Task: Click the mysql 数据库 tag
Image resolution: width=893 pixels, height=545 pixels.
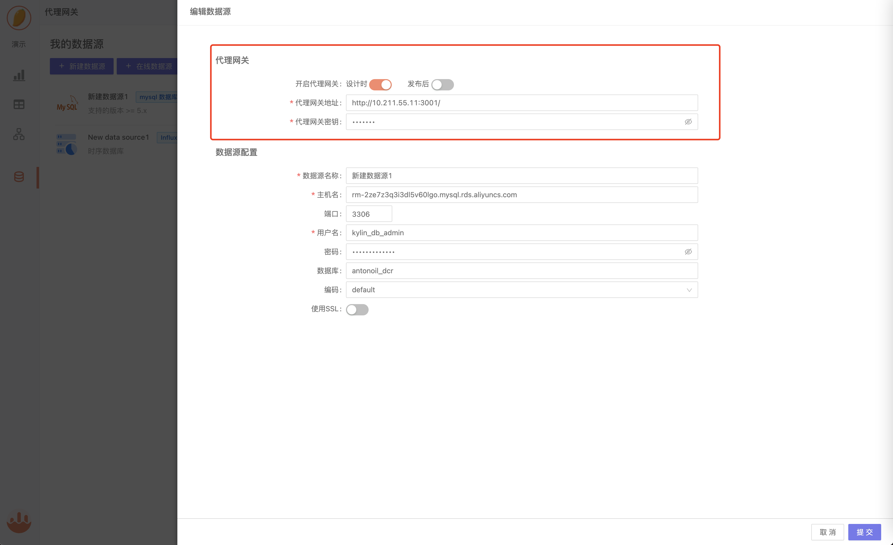Action: click(x=157, y=97)
